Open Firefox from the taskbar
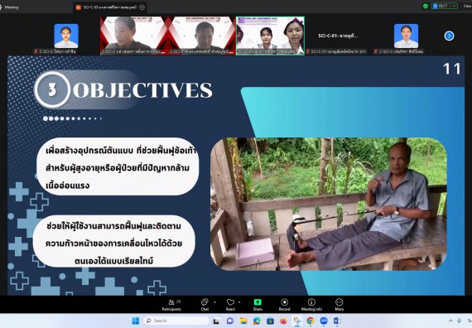This screenshot has height=328, width=472. pyautogui.click(x=283, y=321)
